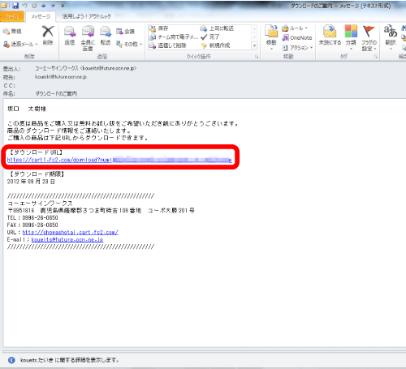Open the File (ファイル) tab
406x369 pixels.
point(12,16)
